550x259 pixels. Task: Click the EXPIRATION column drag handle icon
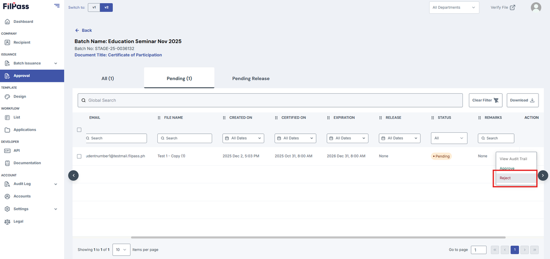pyautogui.click(x=329, y=118)
